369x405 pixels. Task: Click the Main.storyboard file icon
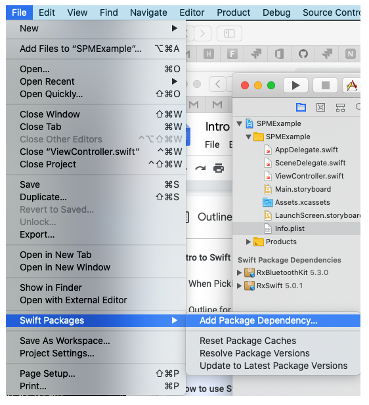[268, 189]
